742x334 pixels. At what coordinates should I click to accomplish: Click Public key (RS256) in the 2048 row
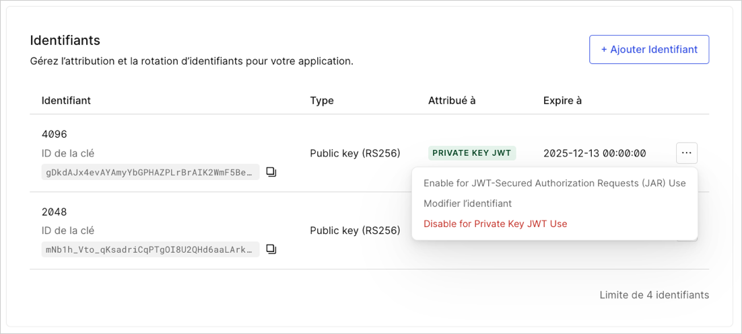click(356, 231)
